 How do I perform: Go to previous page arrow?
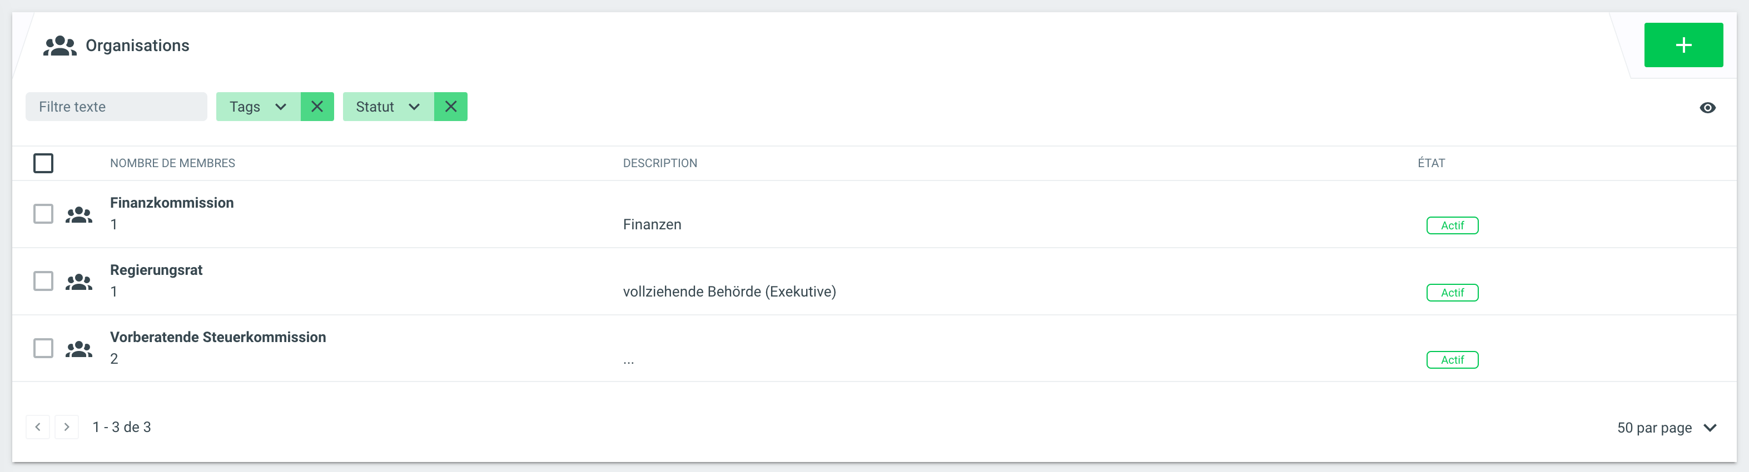[x=38, y=426]
